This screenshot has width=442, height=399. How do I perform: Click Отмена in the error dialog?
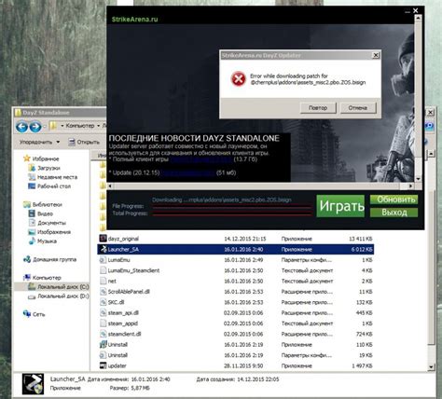pyautogui.click(x=358, y=108)
